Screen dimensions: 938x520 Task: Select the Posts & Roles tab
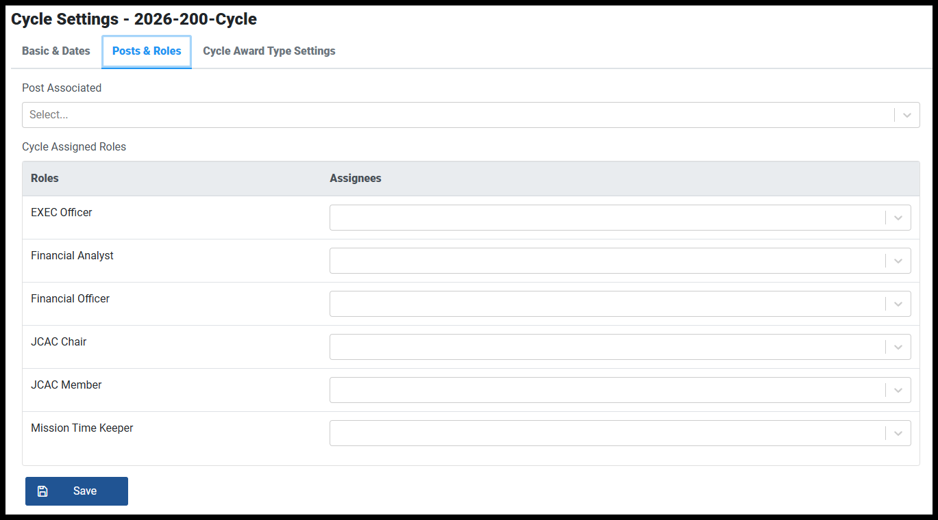(147, 51)
